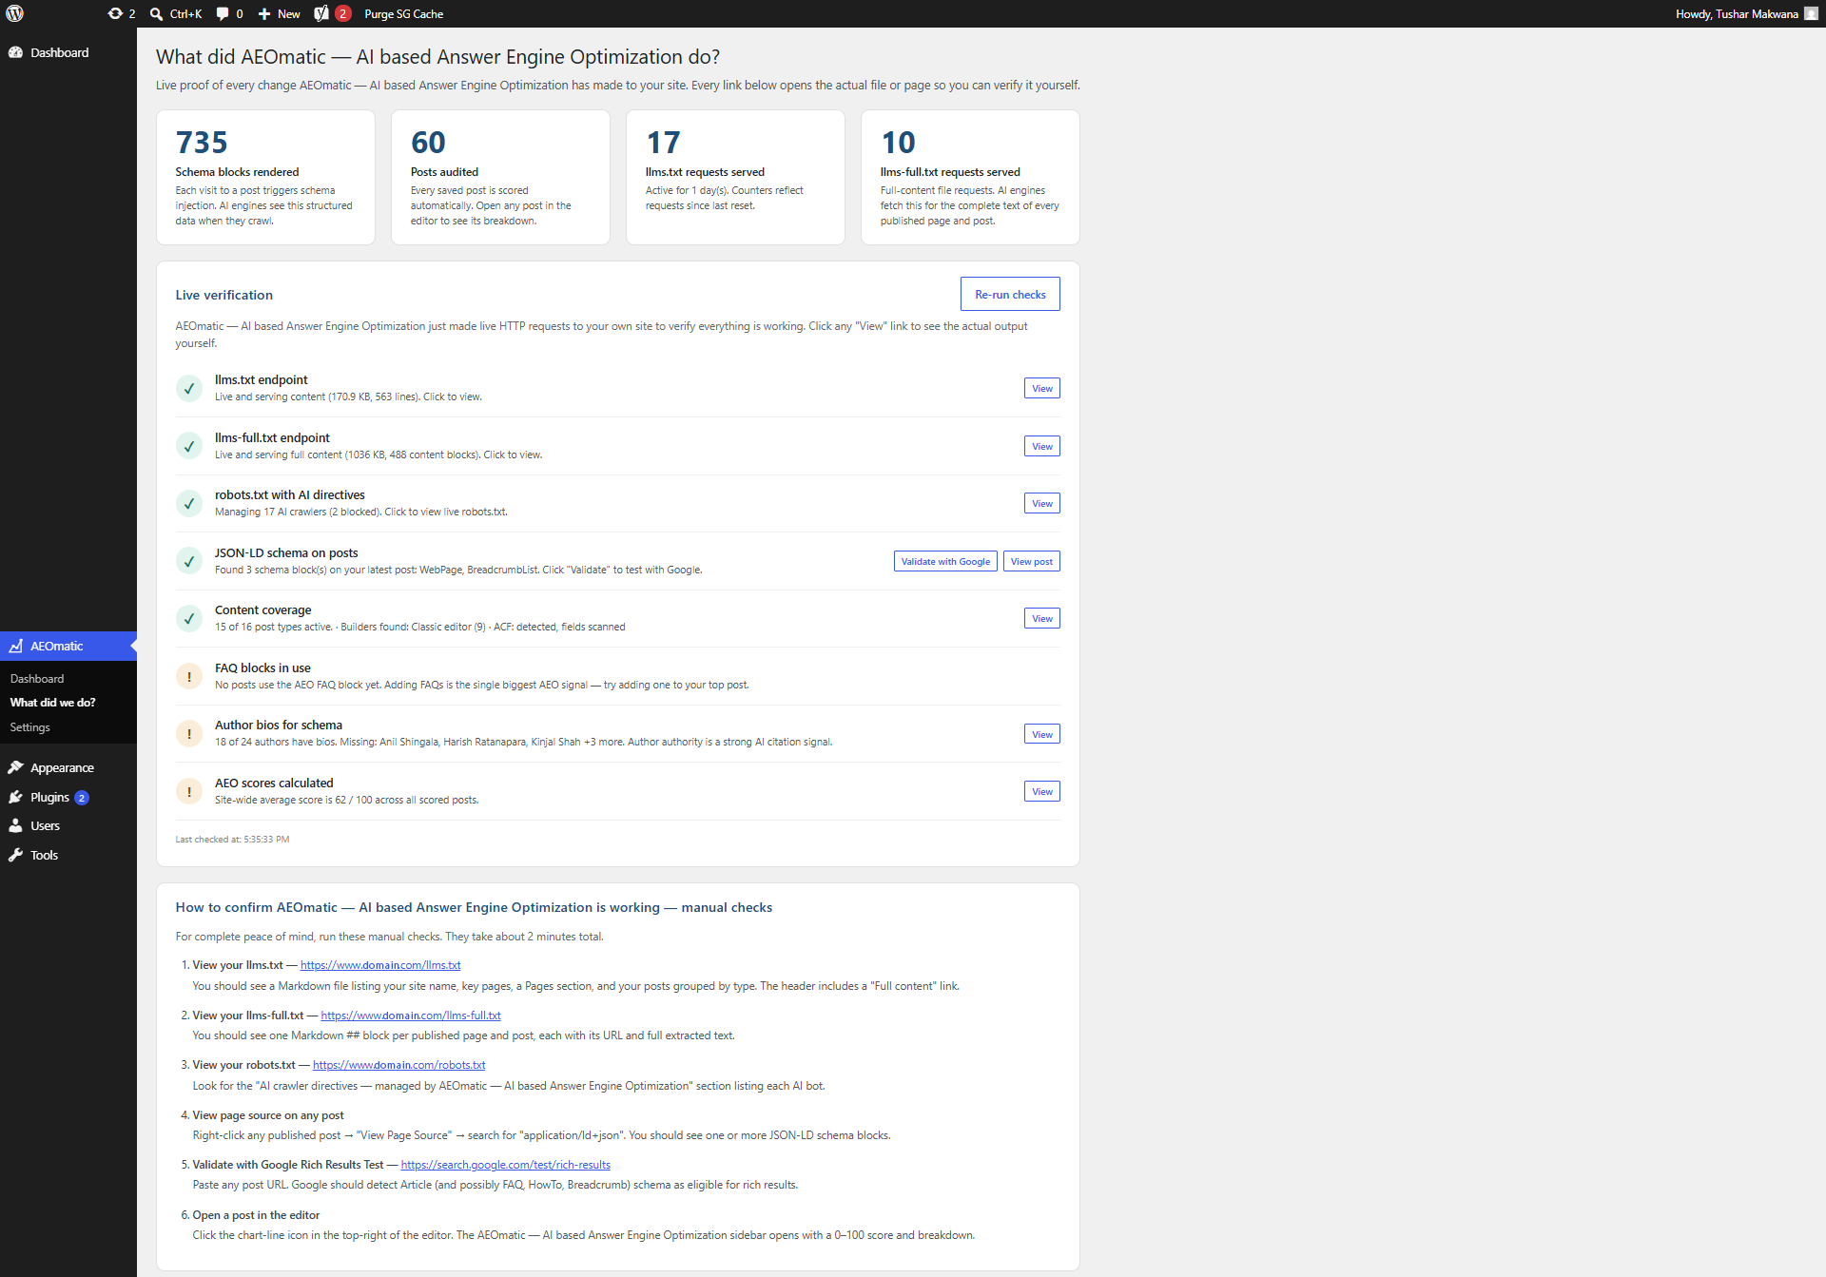Click the Plugins plug icon
Viewport: 1826px width, 1277px height.
point(15,797)
